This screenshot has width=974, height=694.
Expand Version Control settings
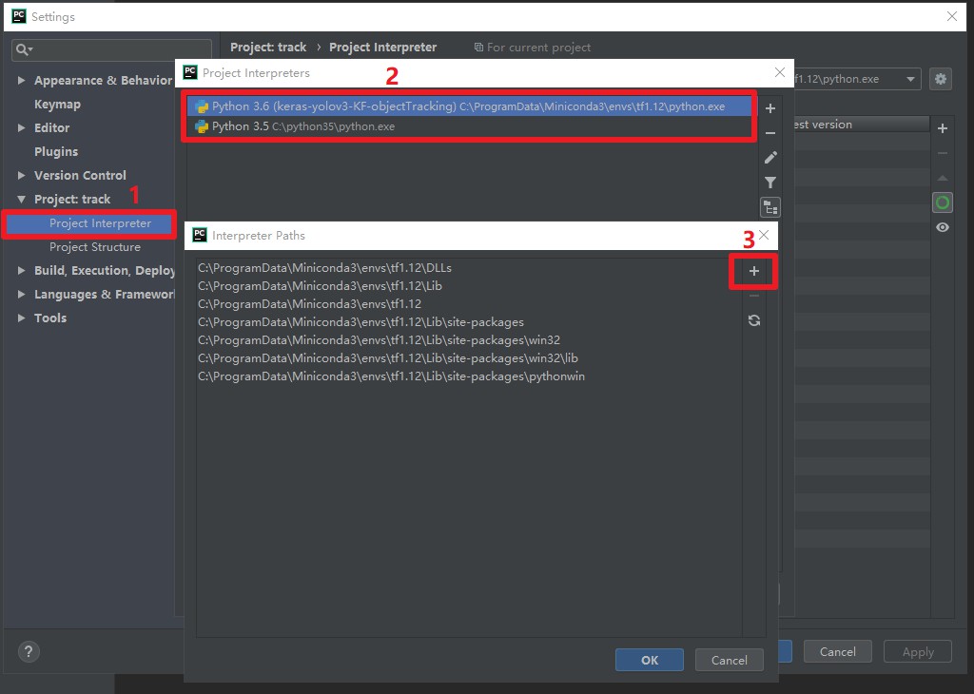pyautogui.click(x=22, y=175)
